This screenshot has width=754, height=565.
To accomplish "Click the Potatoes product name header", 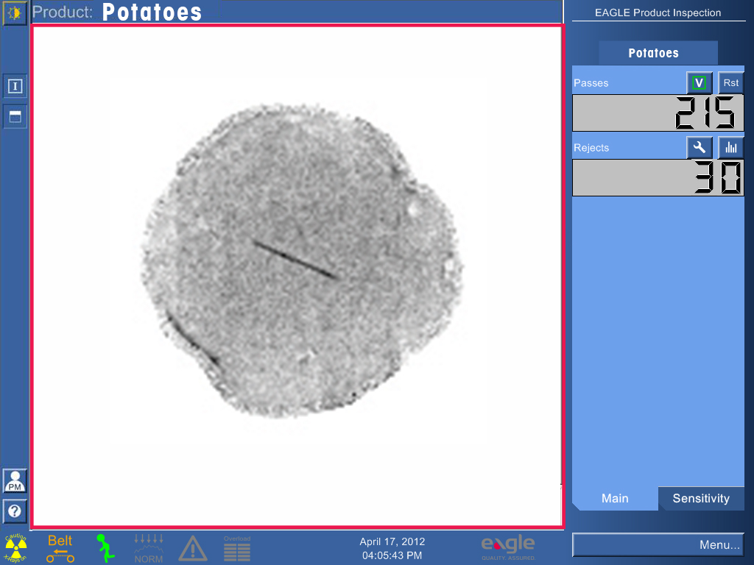I will click(152, 13).
